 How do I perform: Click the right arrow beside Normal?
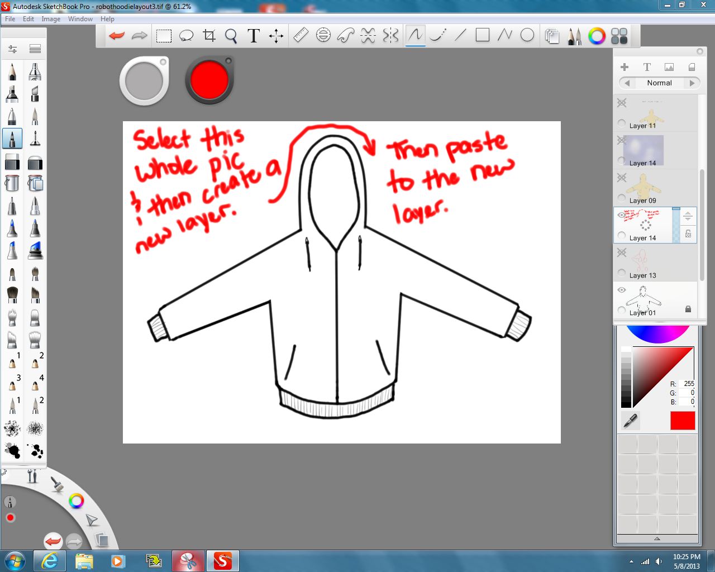(693, 83)
